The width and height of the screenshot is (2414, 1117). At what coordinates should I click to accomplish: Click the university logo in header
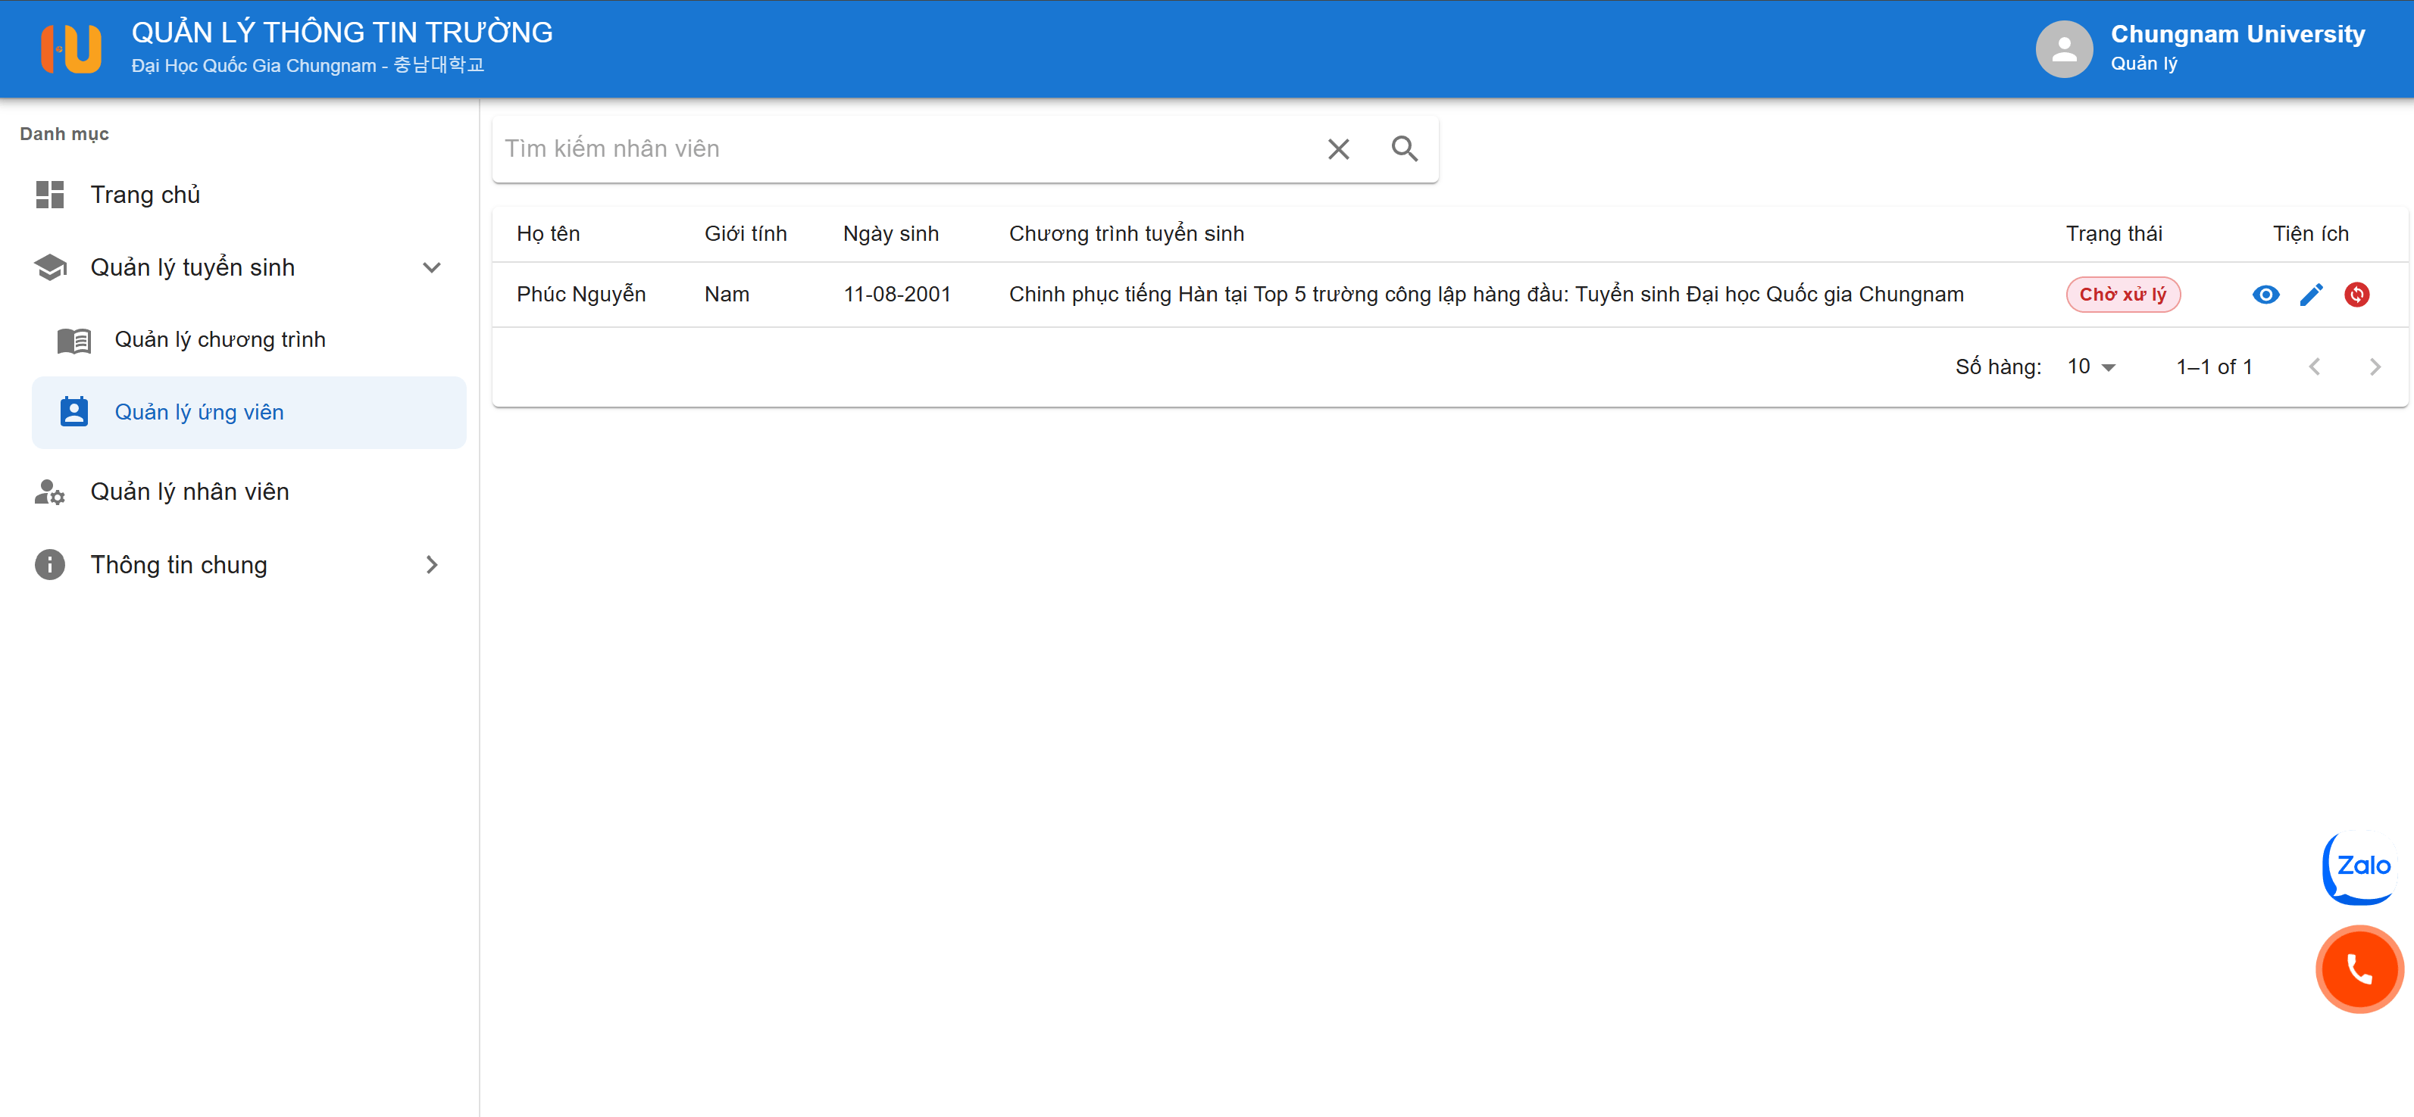[x=71, y=48]
